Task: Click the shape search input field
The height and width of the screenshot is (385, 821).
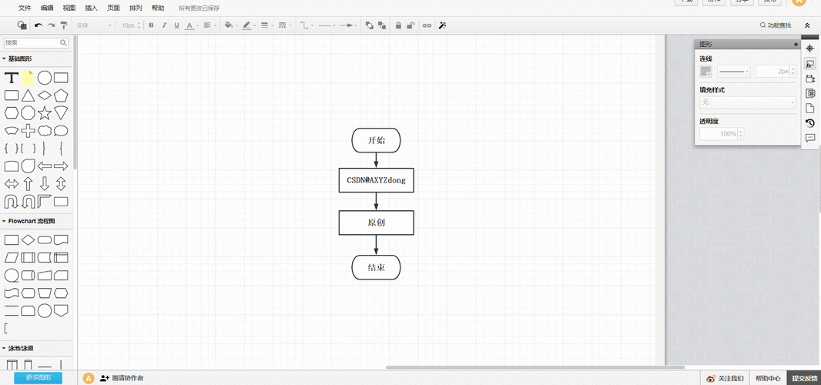Action: [36, 43]
